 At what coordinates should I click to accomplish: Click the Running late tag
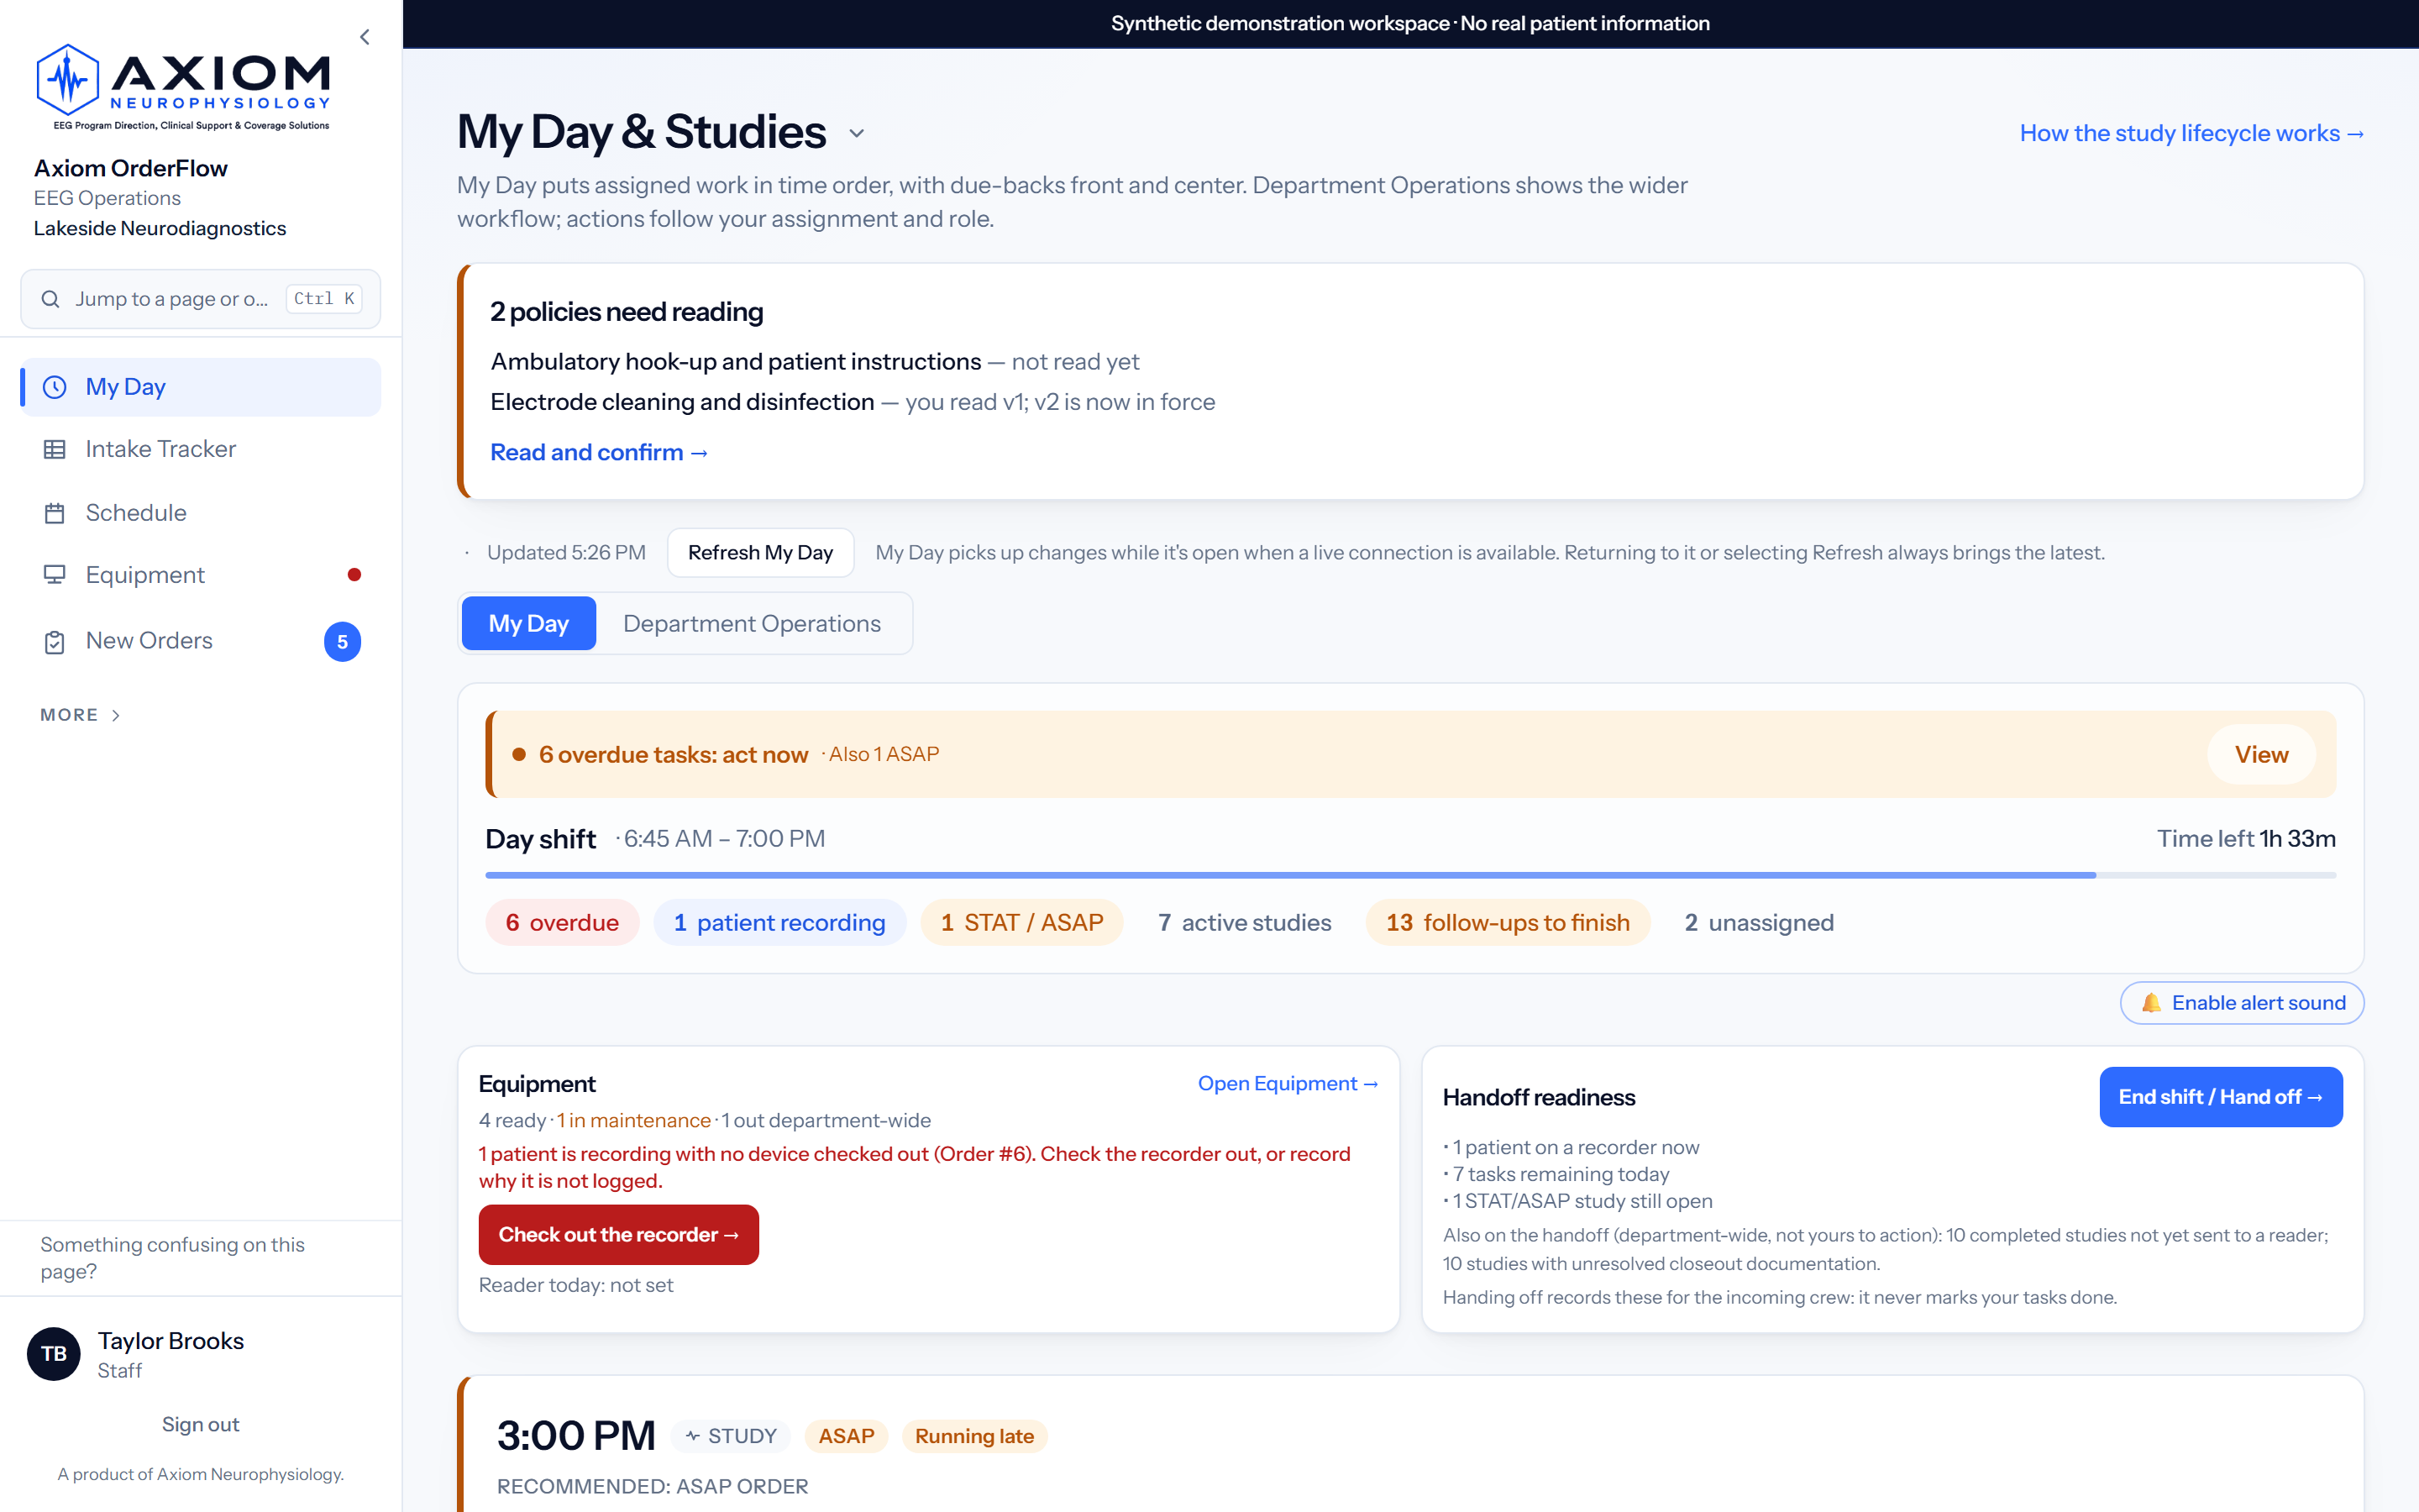(x=973, y=1436)
